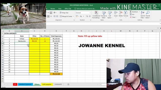Open the Office Tab ribbon tab
The image size is (161, 90).
coord(68,9)
